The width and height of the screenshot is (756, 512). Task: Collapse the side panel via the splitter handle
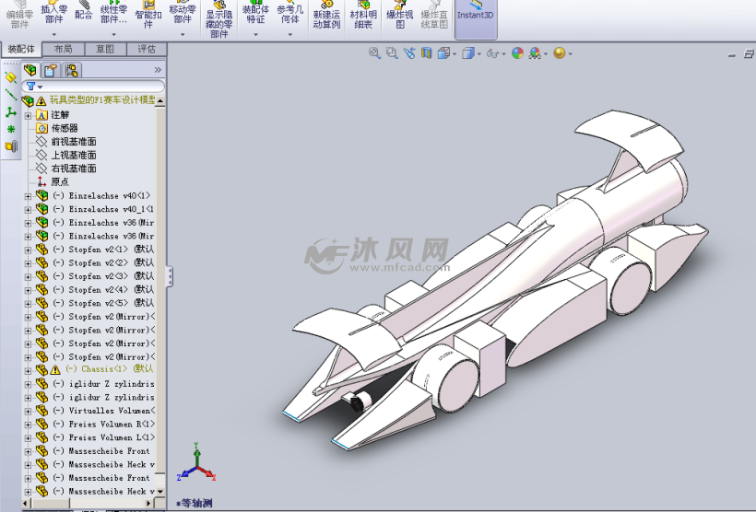[170, 276]
